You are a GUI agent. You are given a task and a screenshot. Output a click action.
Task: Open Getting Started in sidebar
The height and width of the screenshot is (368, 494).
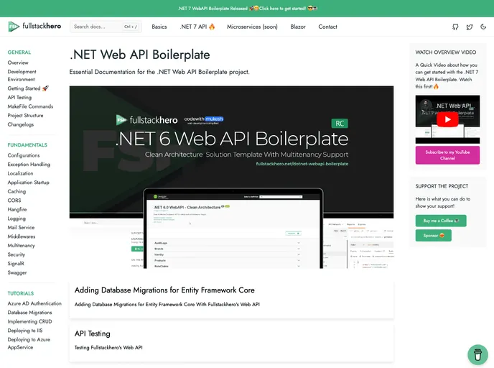click(x=27, y=88)
